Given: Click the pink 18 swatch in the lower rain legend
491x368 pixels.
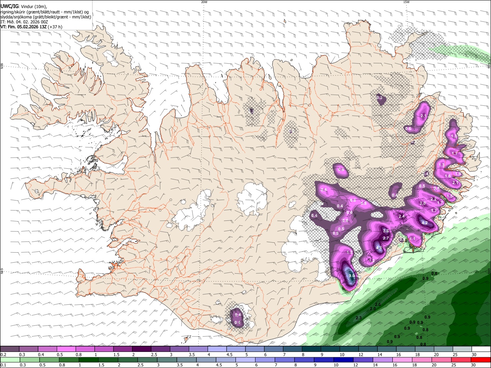Looking at the screenshot, I should (x=422, y=360).
